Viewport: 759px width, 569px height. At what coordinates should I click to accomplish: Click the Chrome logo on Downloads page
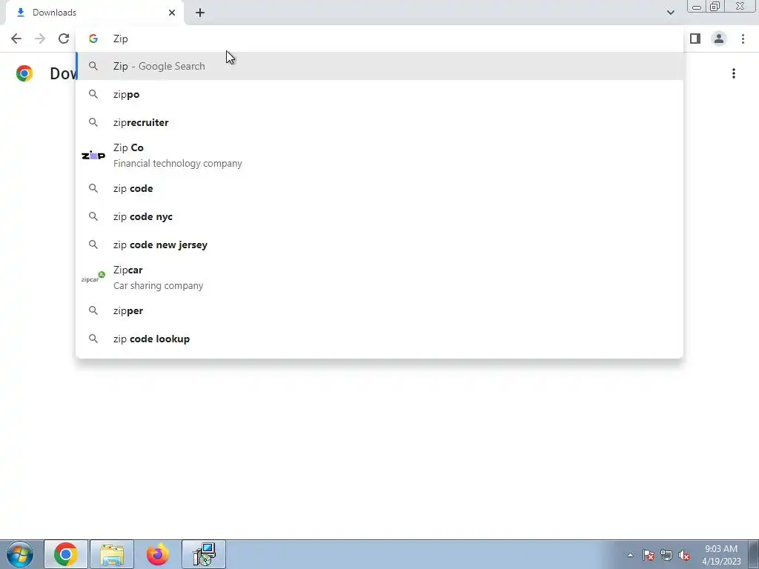point(24,73)
